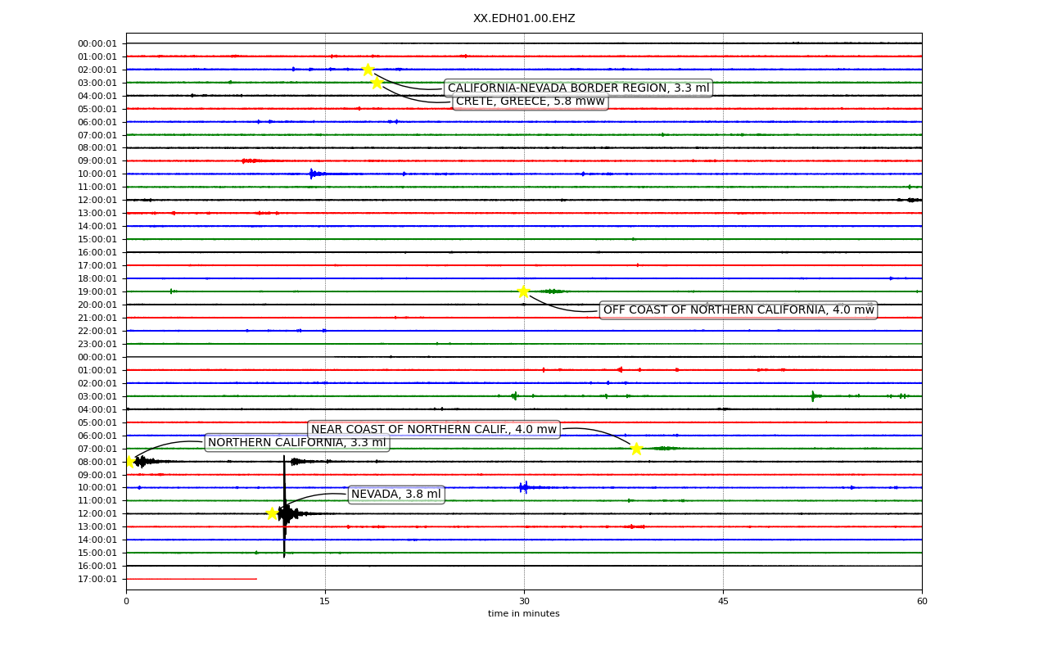This screenshot has width=1048, height=655.
Task: Click the OFF COAST OF NORTHERN CALIFORNIA label
Action: (739, 309)
